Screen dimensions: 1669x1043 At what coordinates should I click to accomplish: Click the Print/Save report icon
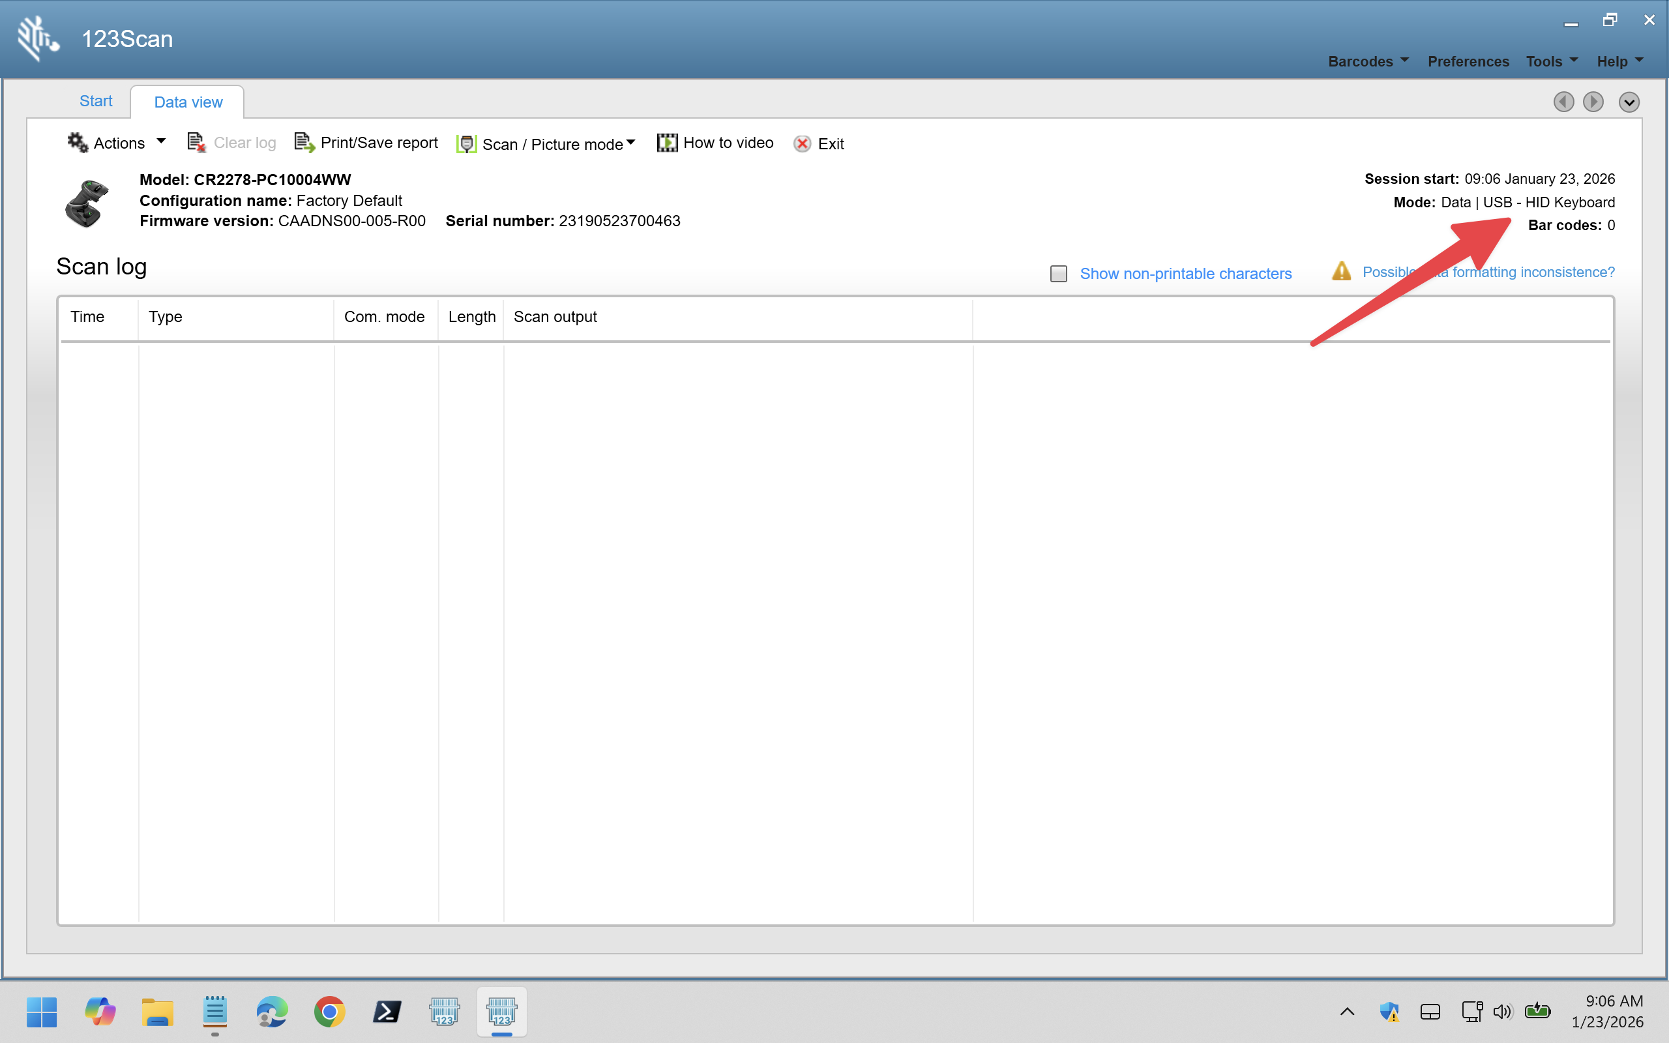[304, 143]
